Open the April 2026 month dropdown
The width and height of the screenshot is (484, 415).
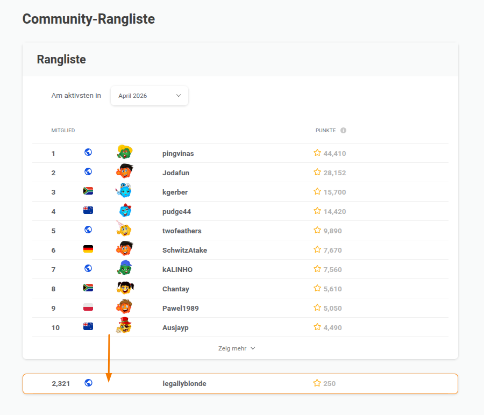[150, 96]
